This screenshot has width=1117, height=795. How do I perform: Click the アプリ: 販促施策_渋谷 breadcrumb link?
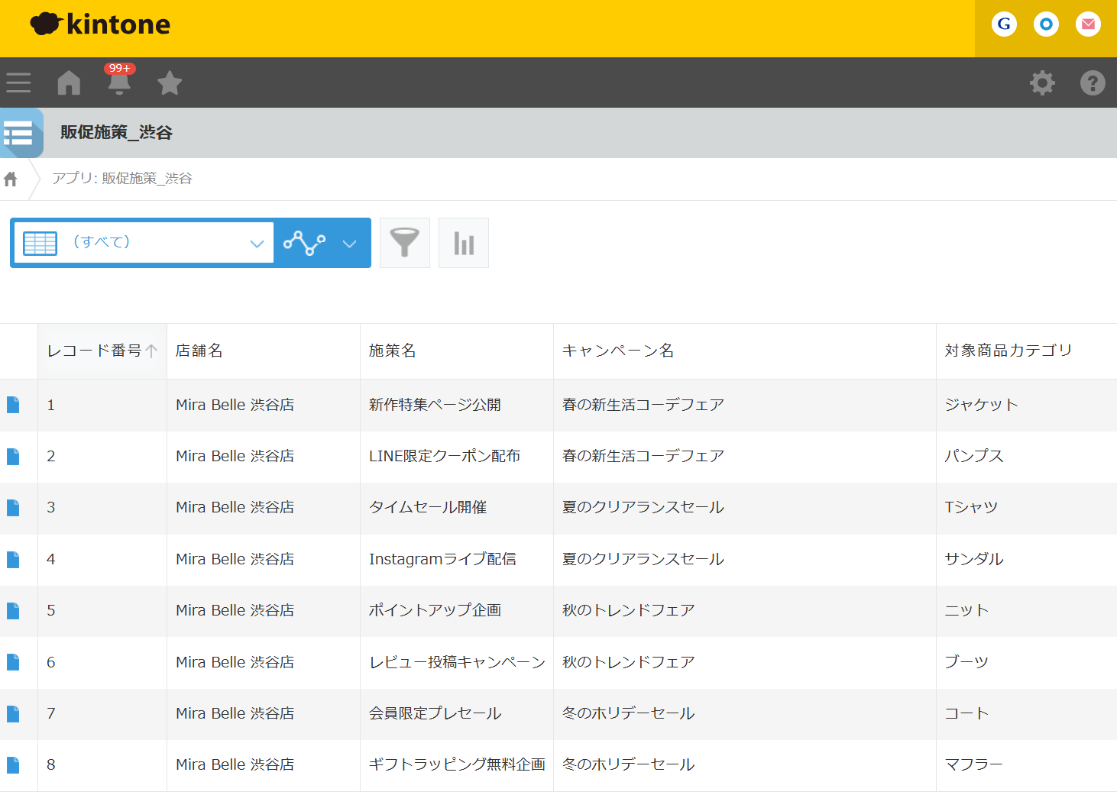coord(122,179)
